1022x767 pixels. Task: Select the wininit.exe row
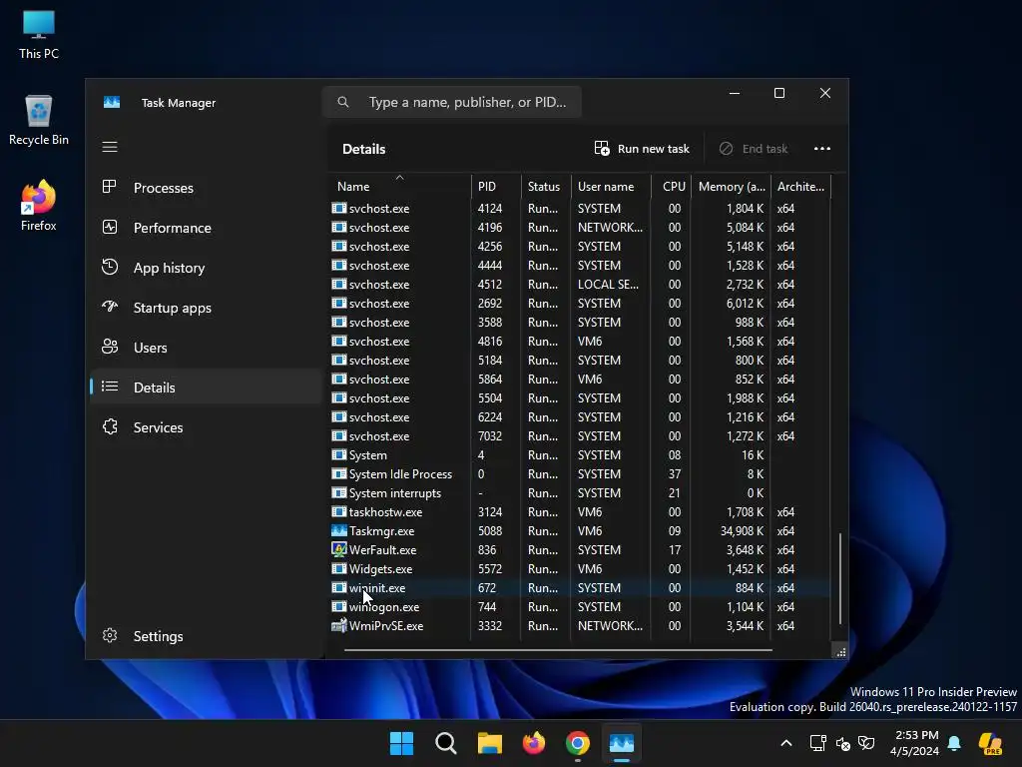pyautogui.click(x=580, y=587)
